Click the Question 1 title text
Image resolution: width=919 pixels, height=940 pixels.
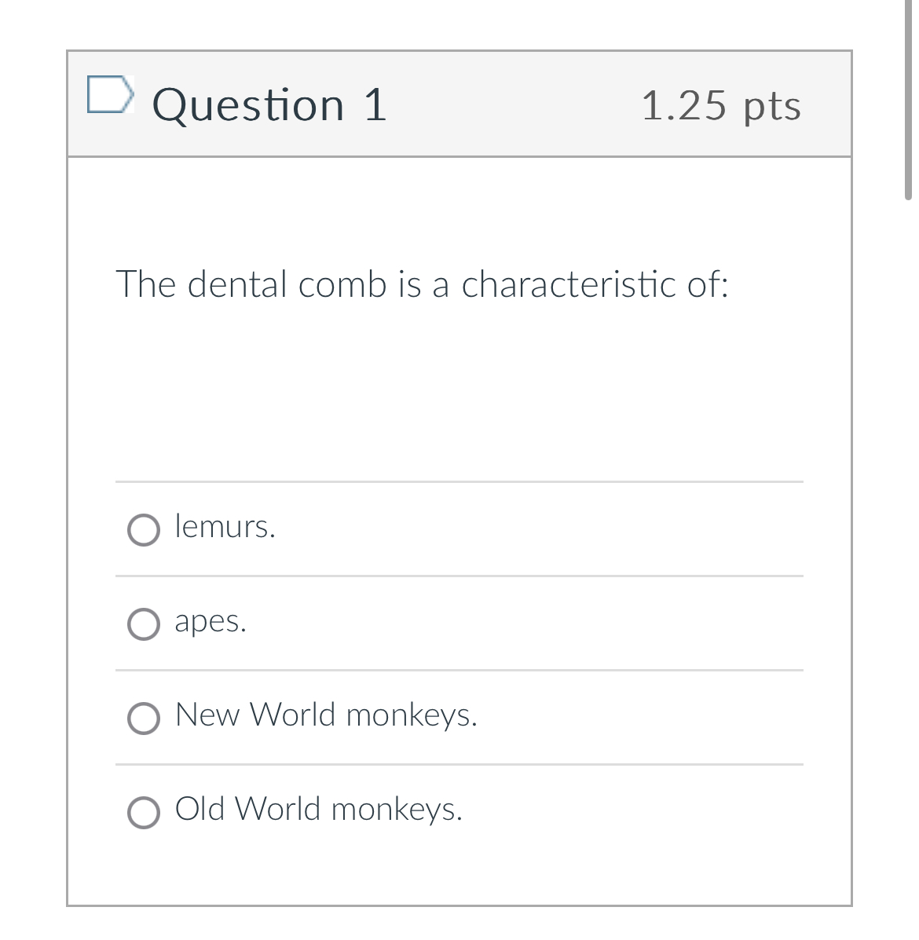pyautogui.click(x=269, y=104)
